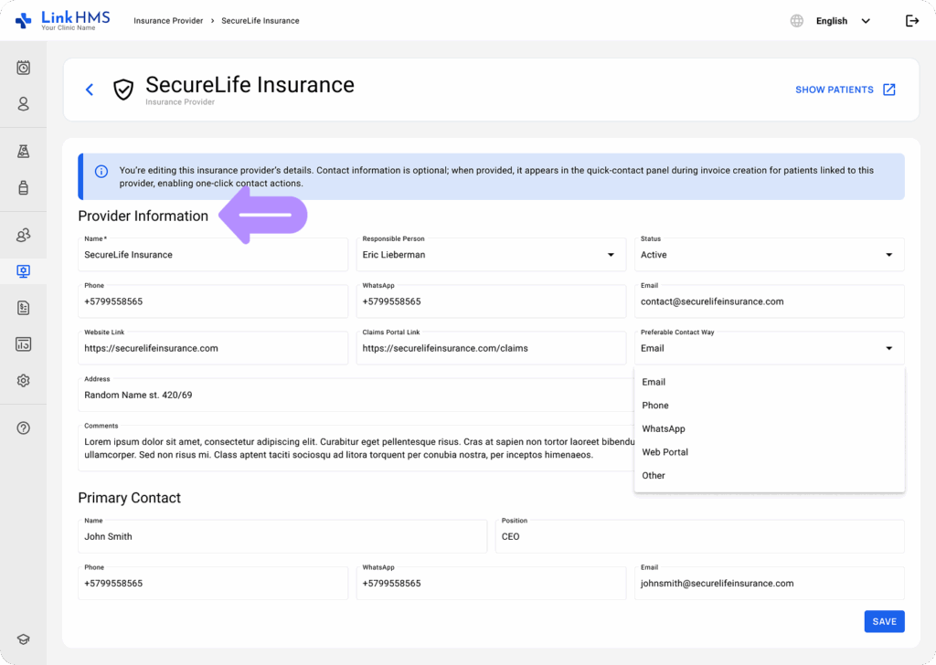Expand the Responsible Person dropdown
This screenshot has width=936, height=665.
tap(491, 255)
